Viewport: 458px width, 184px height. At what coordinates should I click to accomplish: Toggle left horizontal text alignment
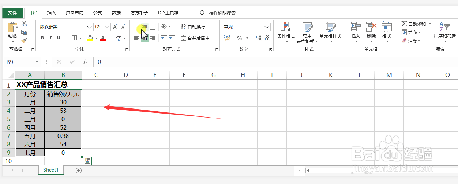(x=137, y=38)
